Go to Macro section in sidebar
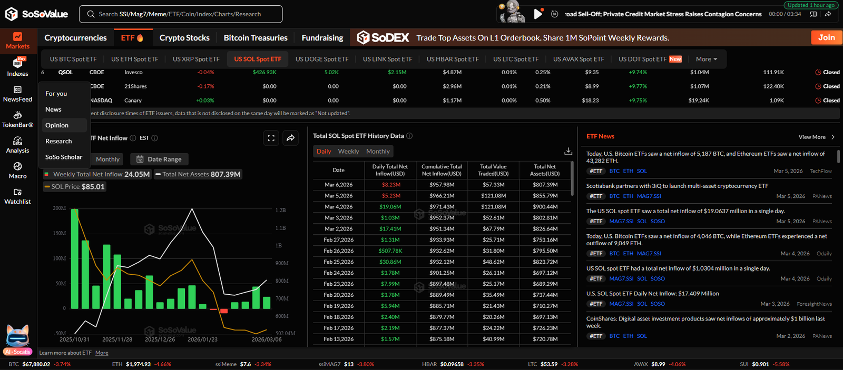Viewport: 843px width, 370px height. click(x=17, y=171)
